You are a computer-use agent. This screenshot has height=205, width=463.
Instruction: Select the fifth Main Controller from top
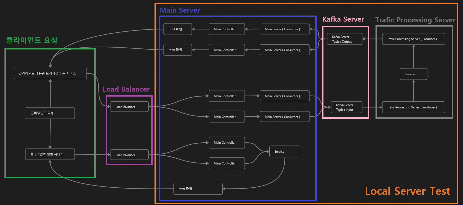pos(227,142)
